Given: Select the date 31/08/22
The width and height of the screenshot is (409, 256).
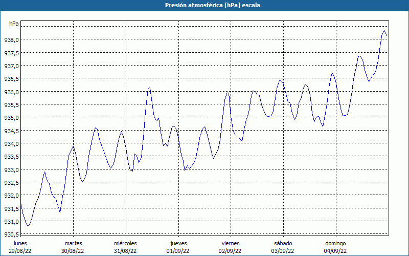Looking at the screenshot, I should click(x=125, y=251).
